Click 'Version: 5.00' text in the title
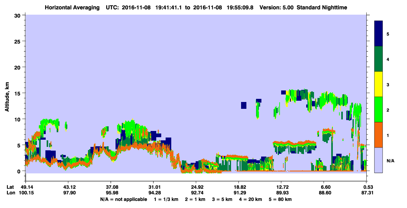The height and width of the screenshot is (208, 407). pyautogui.click(x=276, y=7)
